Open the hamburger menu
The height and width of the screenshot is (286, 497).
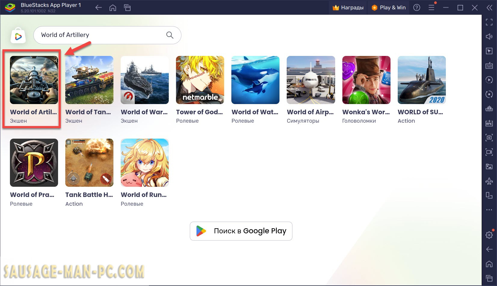click(431, 8)
